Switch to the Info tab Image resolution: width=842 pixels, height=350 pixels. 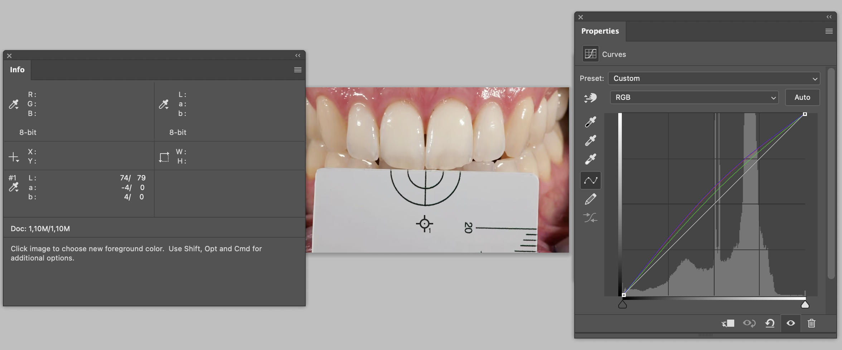tap(17, 69)
